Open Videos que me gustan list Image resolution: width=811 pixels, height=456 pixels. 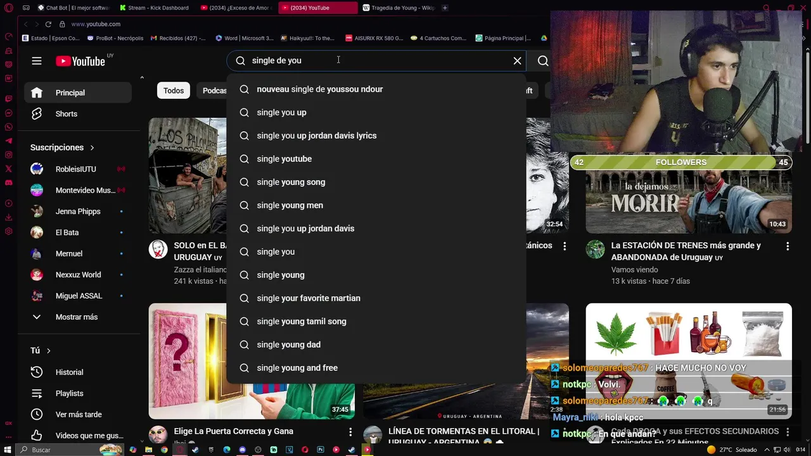click(x=78, y=436)
